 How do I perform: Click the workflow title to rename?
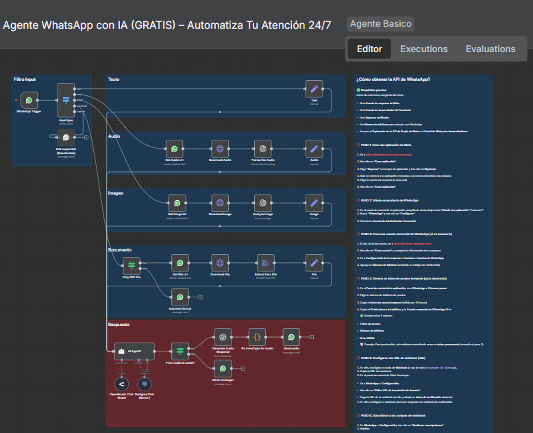point(167,25)
